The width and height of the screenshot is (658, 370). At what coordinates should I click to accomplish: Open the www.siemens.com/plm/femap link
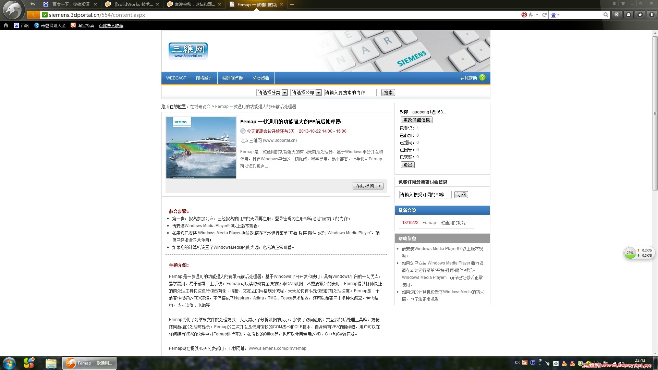[278, 348]
